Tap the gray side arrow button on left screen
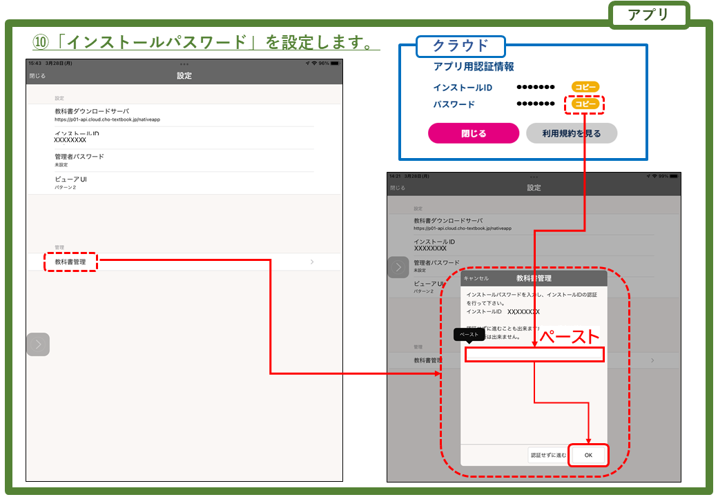This screenshot has width=718, height=497. point(38,344)
